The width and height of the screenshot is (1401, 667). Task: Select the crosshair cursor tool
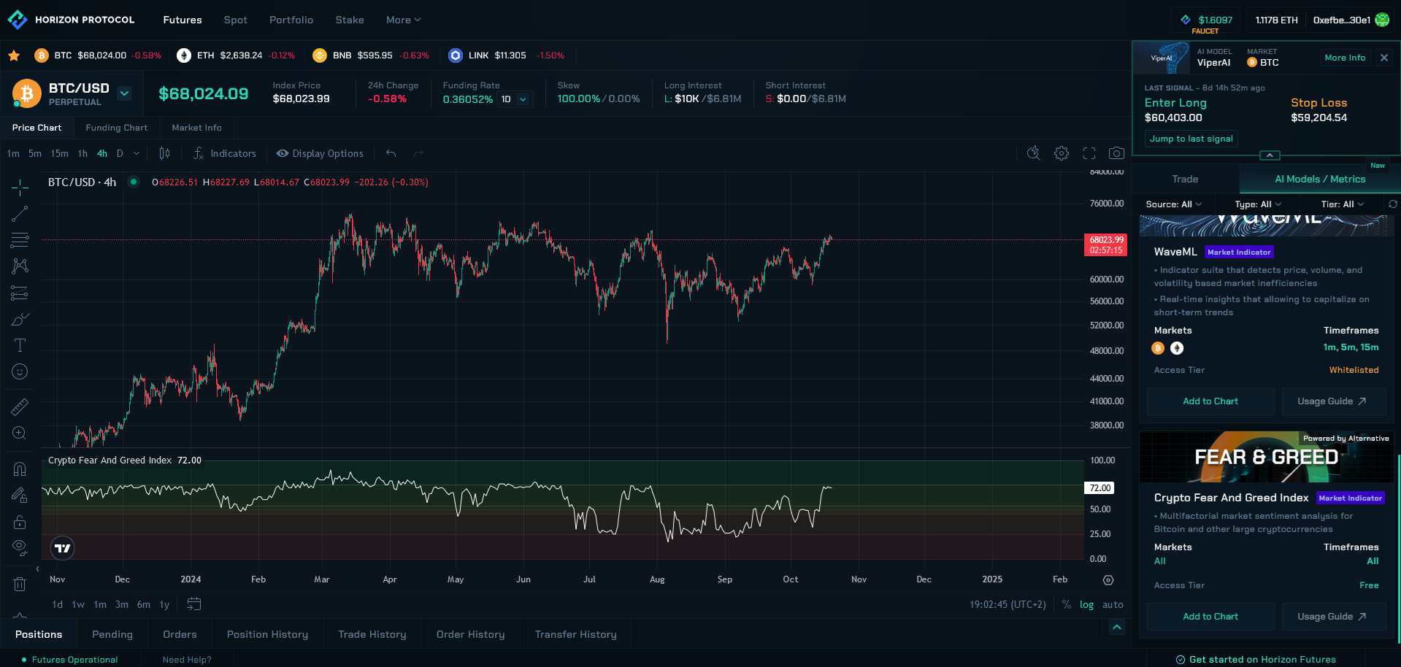pos(20,188)
